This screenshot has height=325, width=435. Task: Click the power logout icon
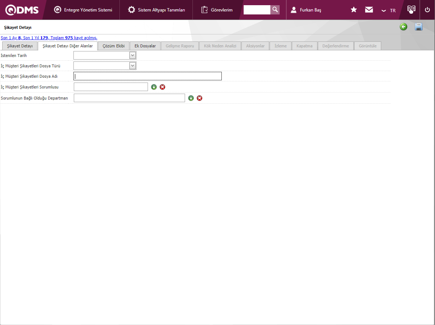pos(427,10)
